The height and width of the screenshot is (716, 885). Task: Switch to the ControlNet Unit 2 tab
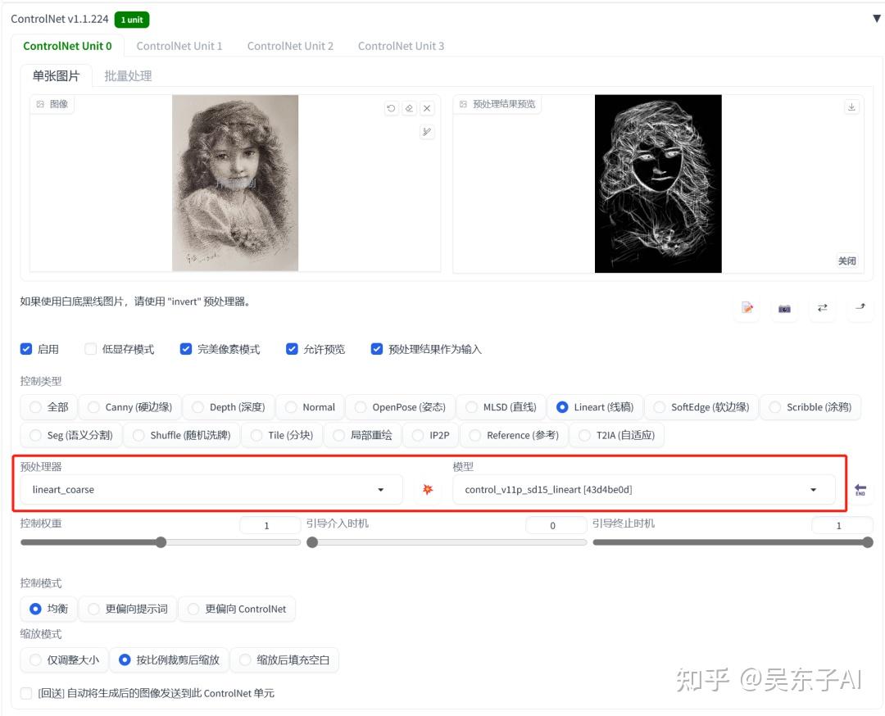(290, 46)
